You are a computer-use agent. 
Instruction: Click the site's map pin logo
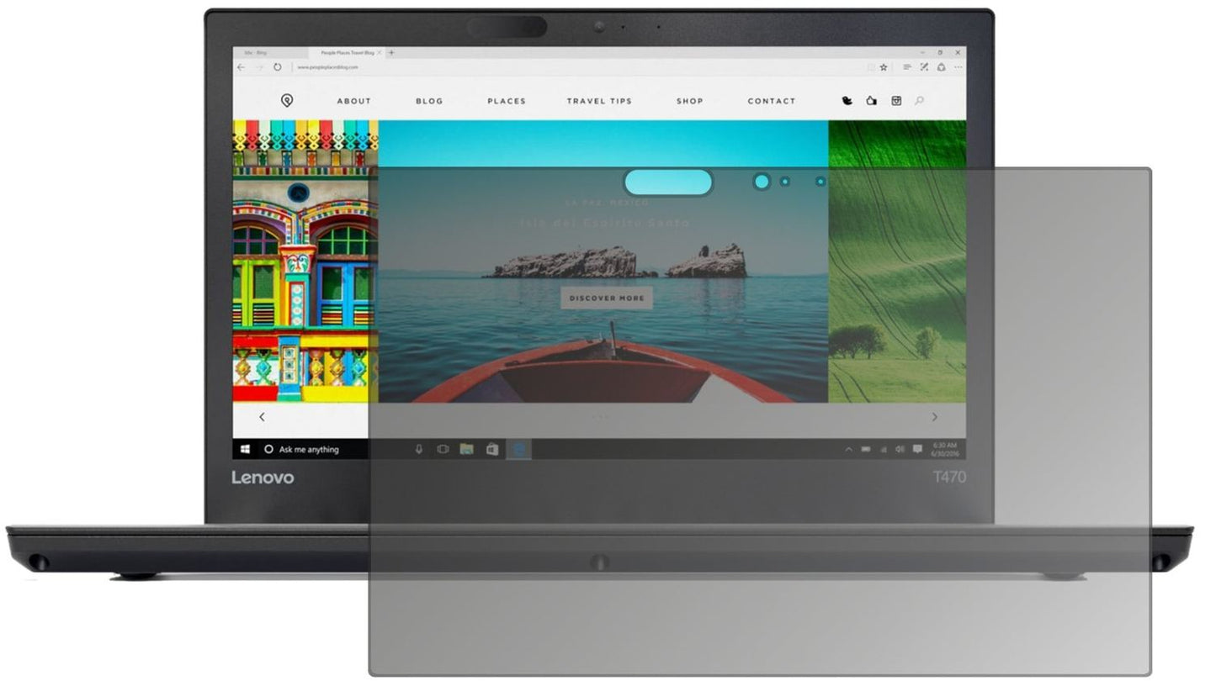pos(287,101)
